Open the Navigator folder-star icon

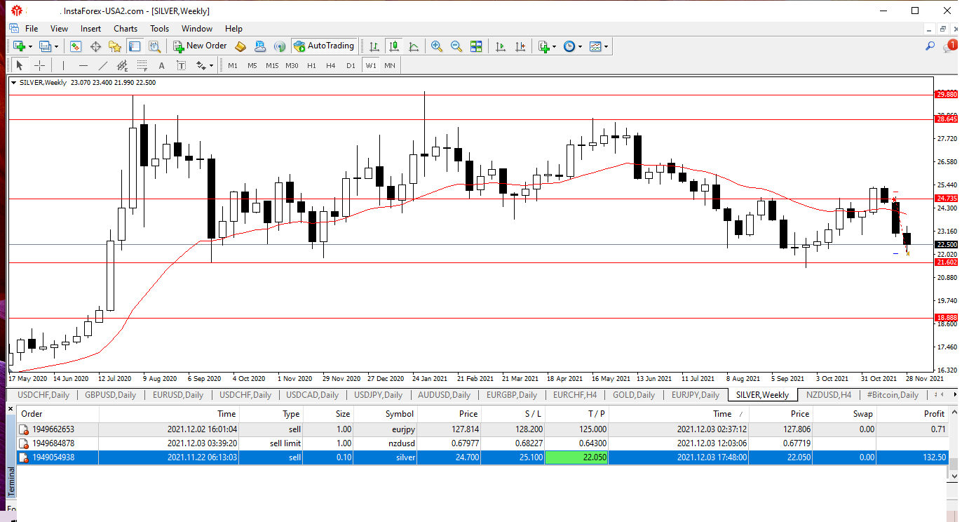[115, 46]
